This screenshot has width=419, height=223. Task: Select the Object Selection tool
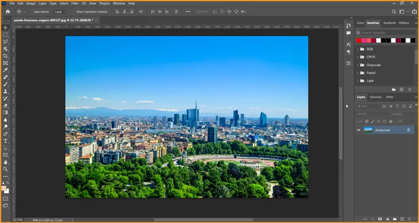tap(5, 49)
